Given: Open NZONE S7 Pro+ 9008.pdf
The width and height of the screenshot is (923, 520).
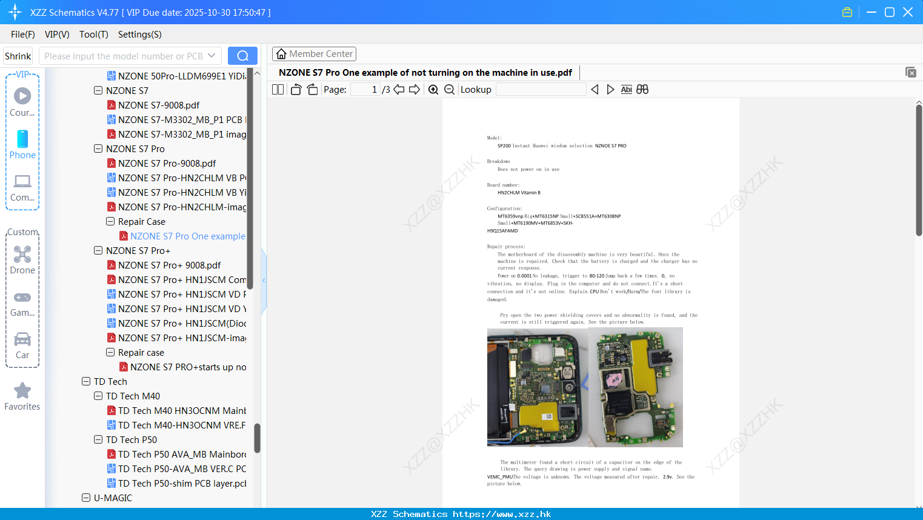Looking at the screenshot, I should (170, 265).
